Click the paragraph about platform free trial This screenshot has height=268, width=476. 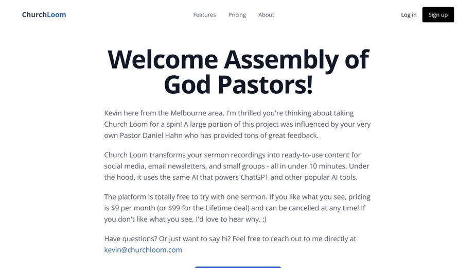[237, 208]
